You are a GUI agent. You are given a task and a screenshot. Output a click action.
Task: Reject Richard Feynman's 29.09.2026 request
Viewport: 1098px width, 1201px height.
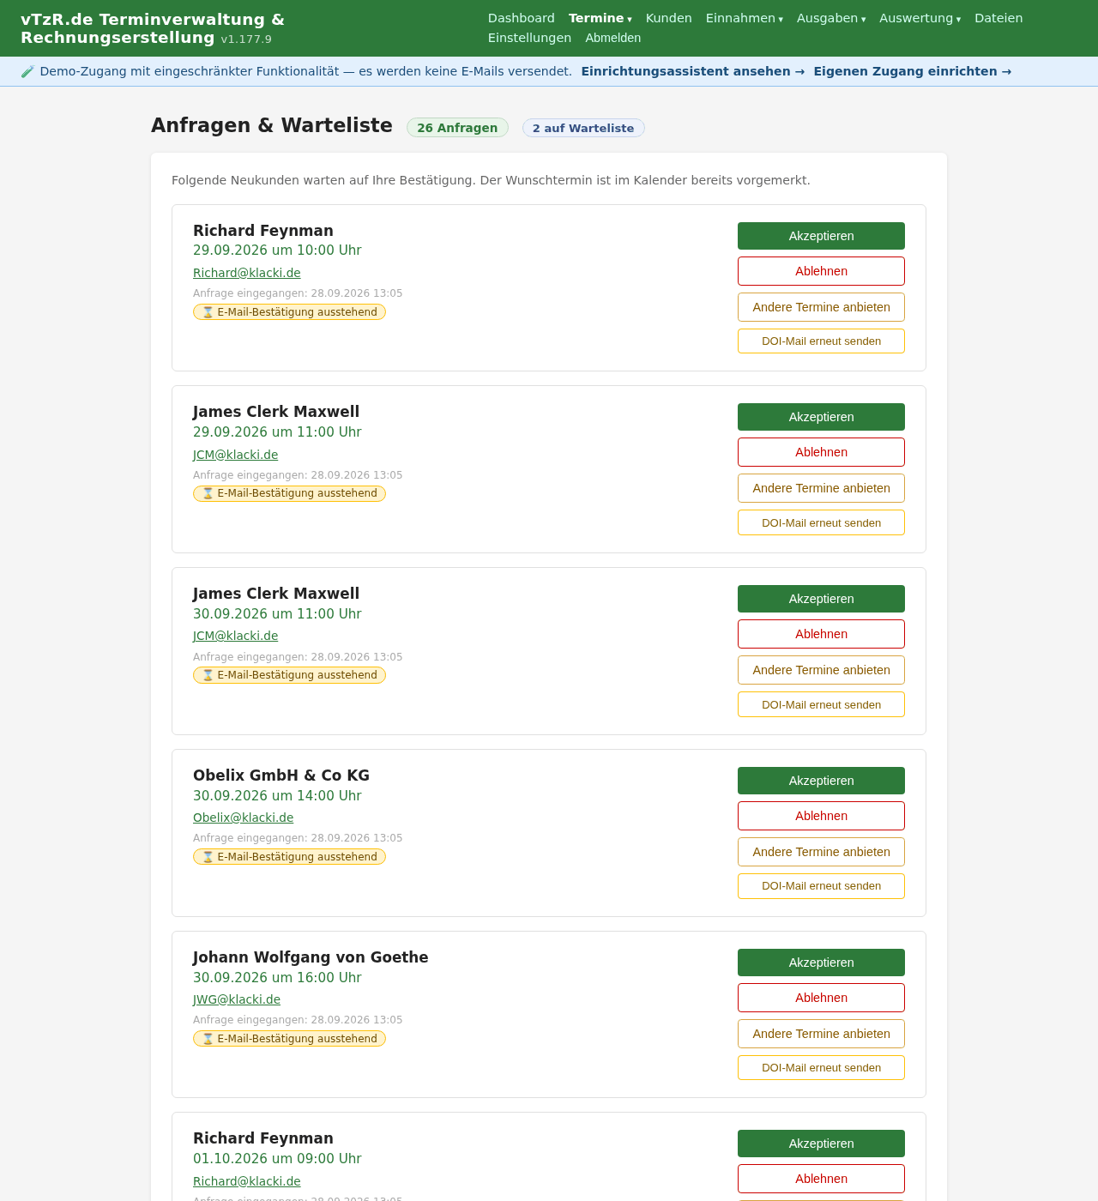[821, 271]
